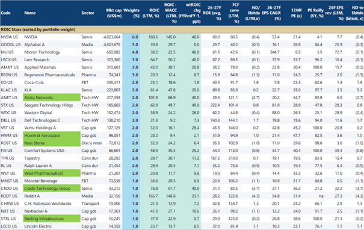Select the Comfort Systems USA name

pyautogui.click(x=44, y=151)
